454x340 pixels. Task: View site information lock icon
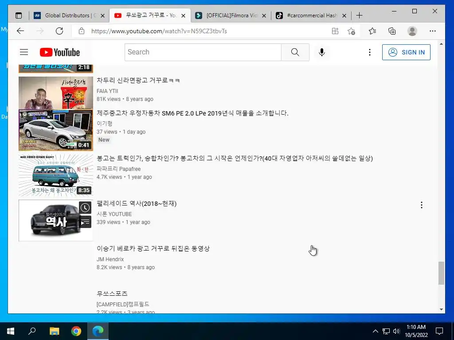pyautogui.click(x=82, y=31)
